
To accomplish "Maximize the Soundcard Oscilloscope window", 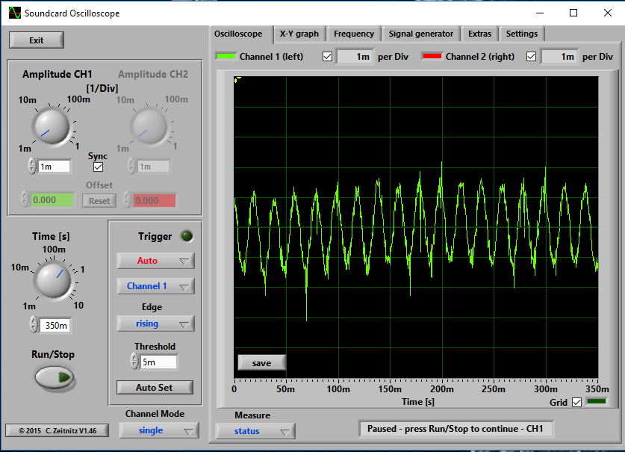I will 573,13.
